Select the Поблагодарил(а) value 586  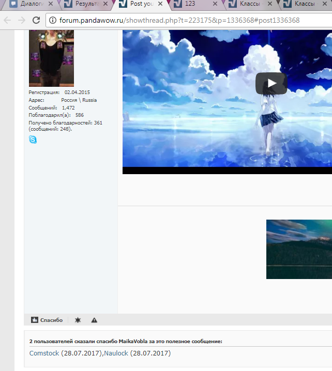point(80,115)
